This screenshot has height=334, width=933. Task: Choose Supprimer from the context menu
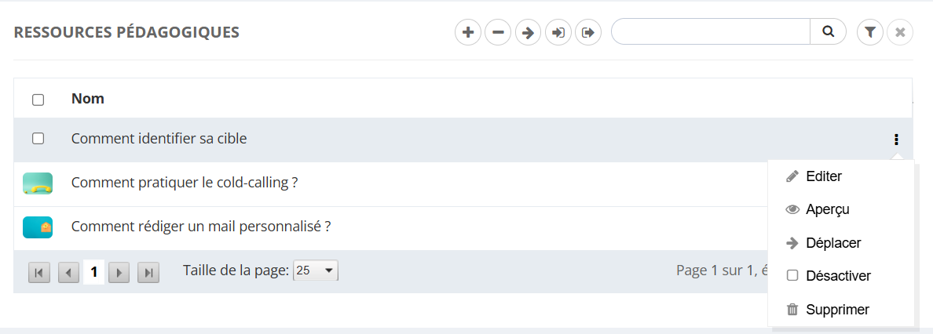(836, 310)
